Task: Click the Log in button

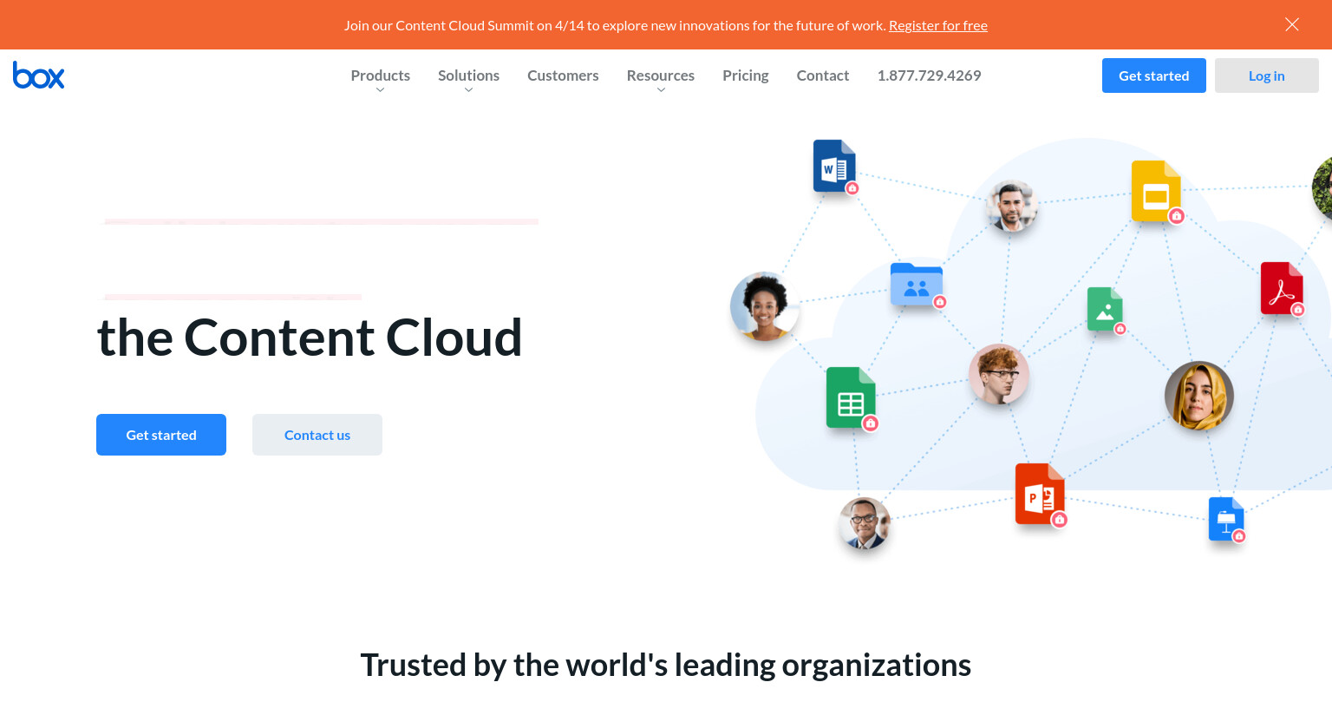Action: pos(1266,75)
